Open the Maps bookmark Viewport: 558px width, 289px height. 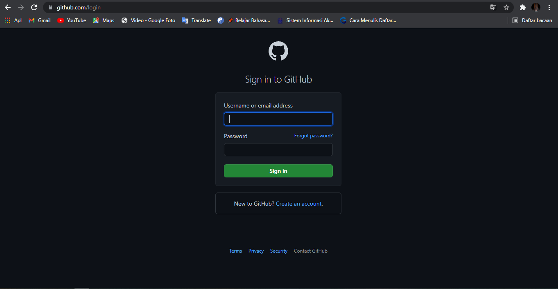coord(104,20)
